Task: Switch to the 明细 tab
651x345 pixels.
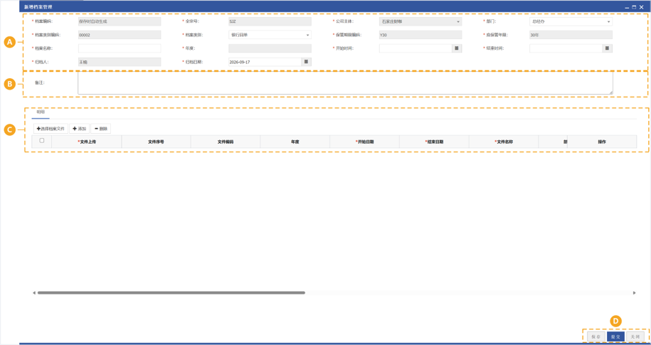Action: click(41, 112)
